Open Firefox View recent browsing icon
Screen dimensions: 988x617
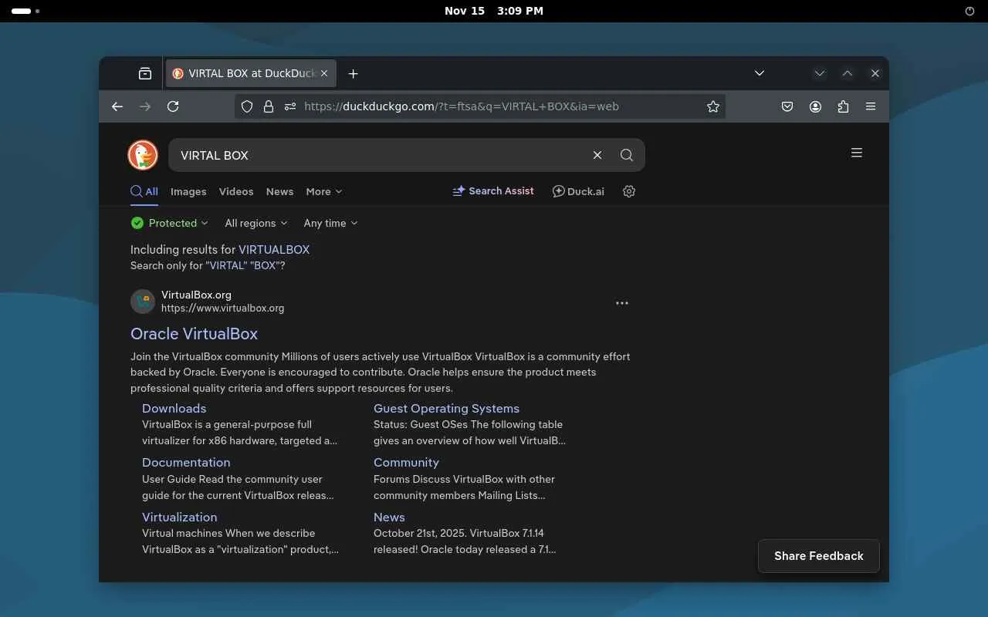145,73
